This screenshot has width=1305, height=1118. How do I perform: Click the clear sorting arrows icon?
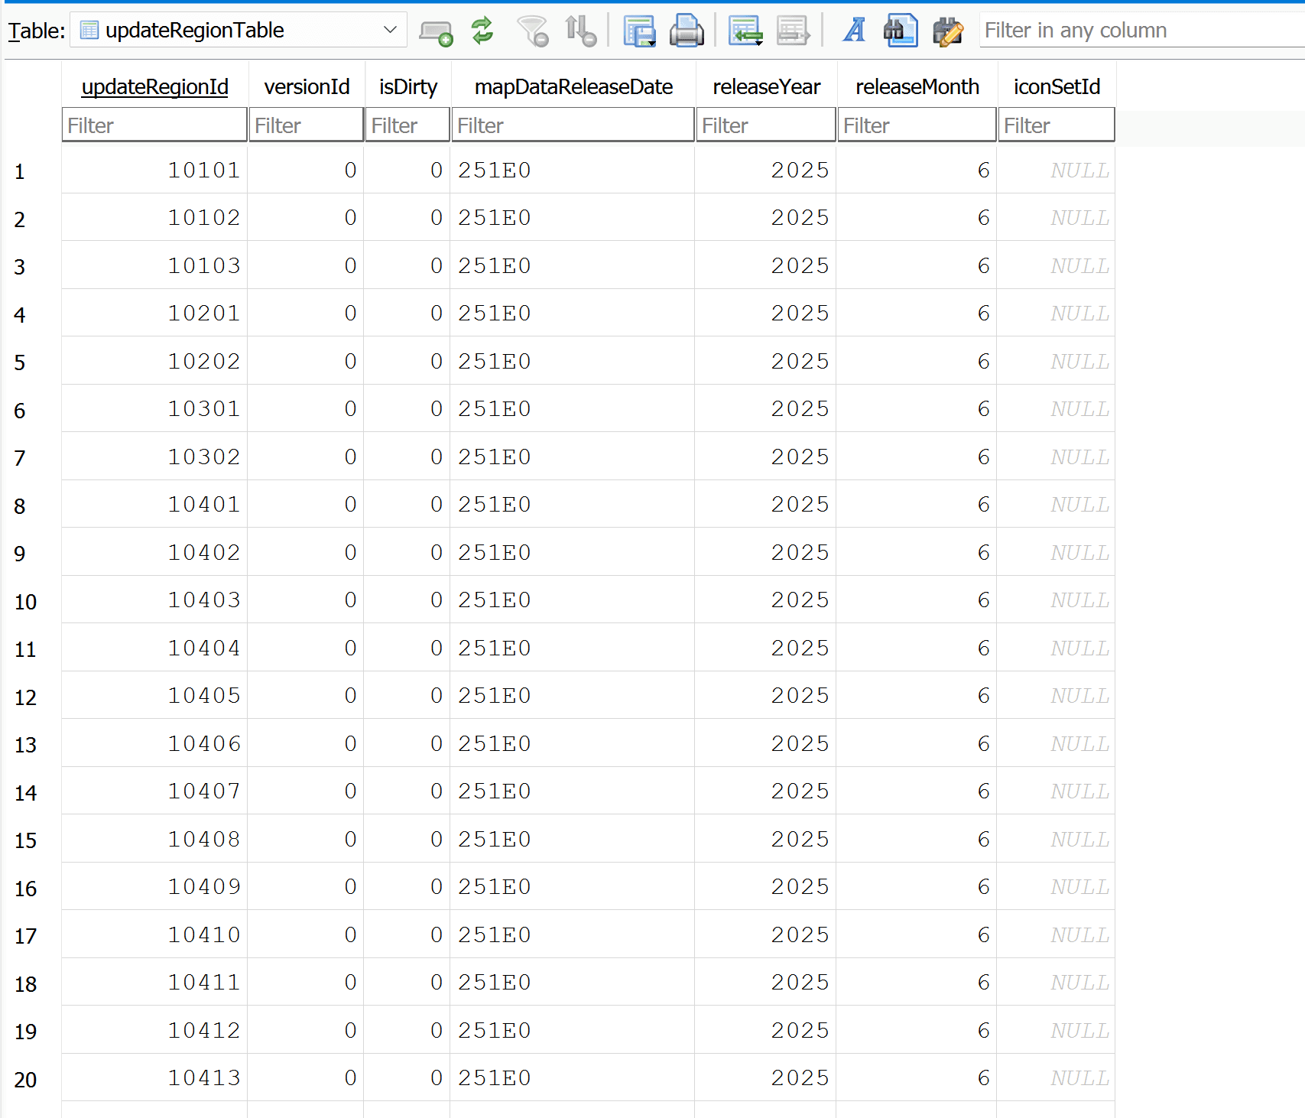[x=580, y=31]
